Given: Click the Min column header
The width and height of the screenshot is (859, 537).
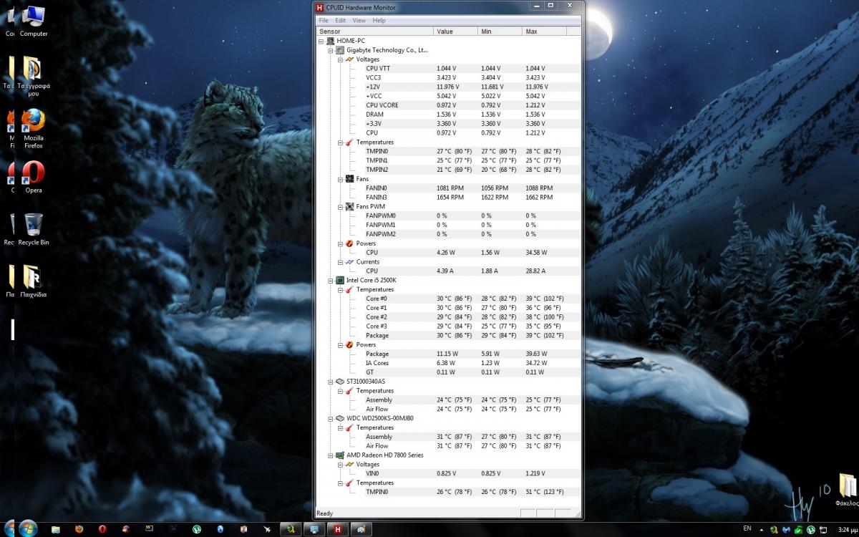Looking at the screenshot, I should click(x=500, y=32).
